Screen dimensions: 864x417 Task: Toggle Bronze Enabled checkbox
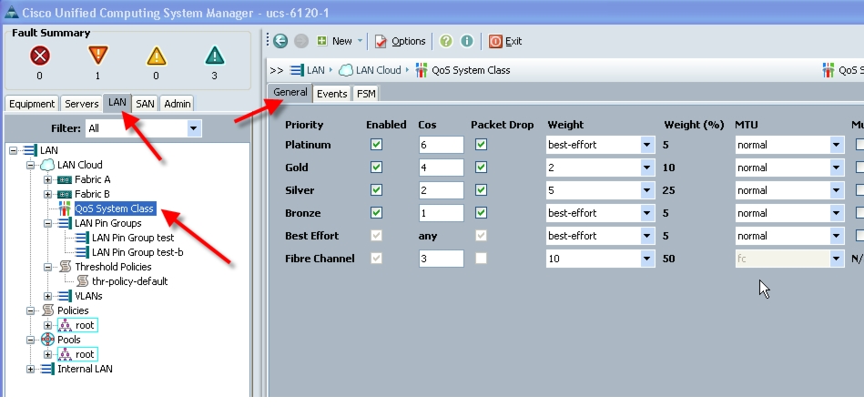click(x=376, y=213)
